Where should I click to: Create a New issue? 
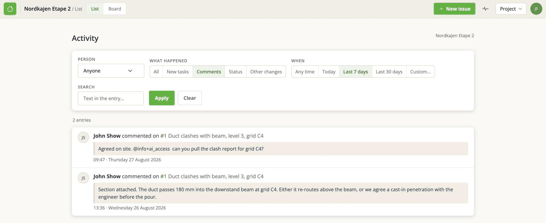pos(454,9)
